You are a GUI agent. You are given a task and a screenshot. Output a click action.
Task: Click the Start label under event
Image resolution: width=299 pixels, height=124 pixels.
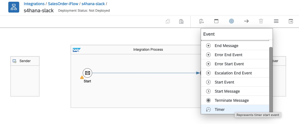(x=87, y=81)
